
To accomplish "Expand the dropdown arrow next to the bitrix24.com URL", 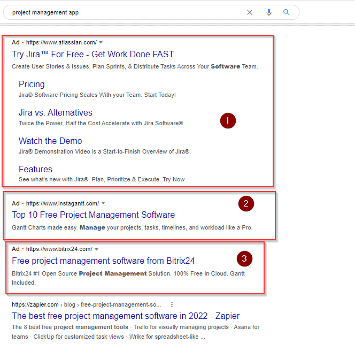I will pyautogui.click(x=96, y=249).
